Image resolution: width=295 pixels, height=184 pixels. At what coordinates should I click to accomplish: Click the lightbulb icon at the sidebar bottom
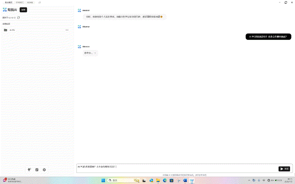pos(29,170)
